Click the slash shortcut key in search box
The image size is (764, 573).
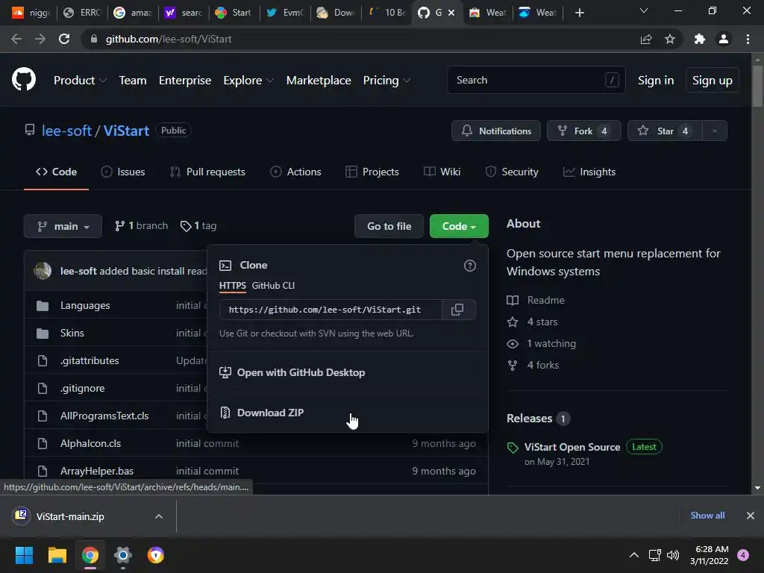click(x=612, y=80)
